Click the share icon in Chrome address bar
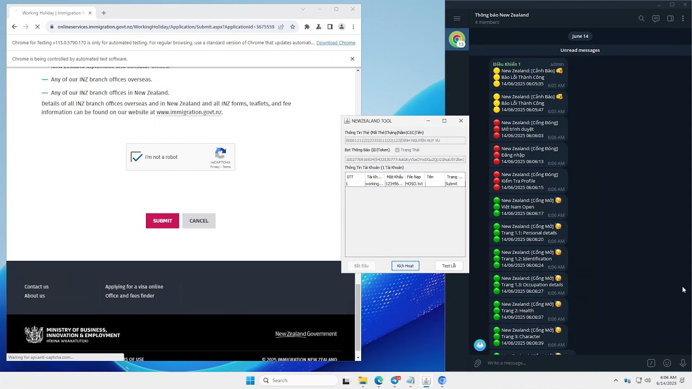 [281, 26]
